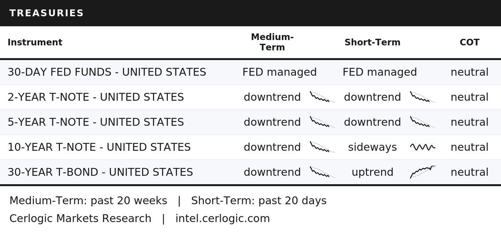
Task: Click the 2-Year T-Note medium-term downtrend sparkline
Action: click(x=322, y=97)
